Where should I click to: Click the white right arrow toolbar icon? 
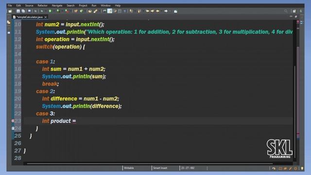pyautogui.click(x=166, y=11)
